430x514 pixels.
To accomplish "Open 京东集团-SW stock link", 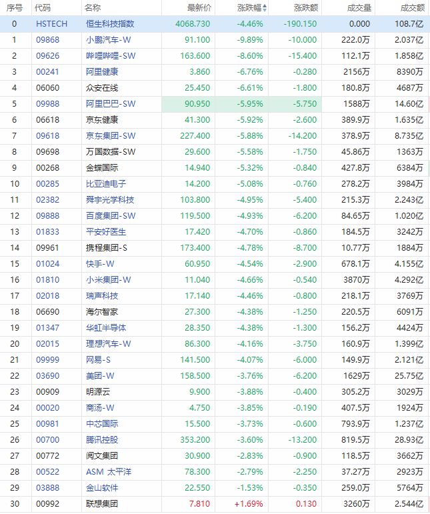I will coord(111,136).
